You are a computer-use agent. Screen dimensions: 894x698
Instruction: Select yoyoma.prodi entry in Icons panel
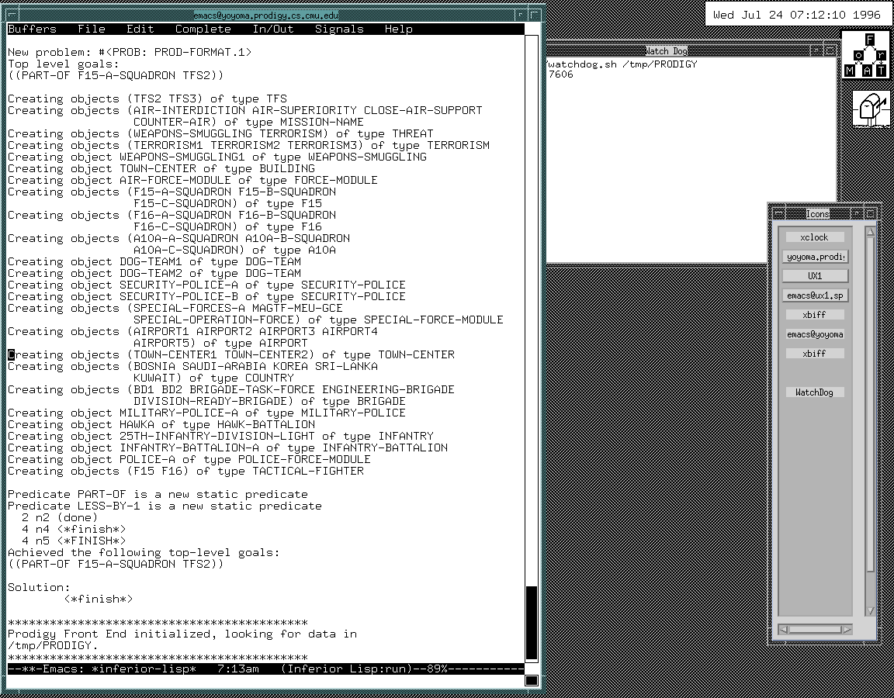click(815, 257)
